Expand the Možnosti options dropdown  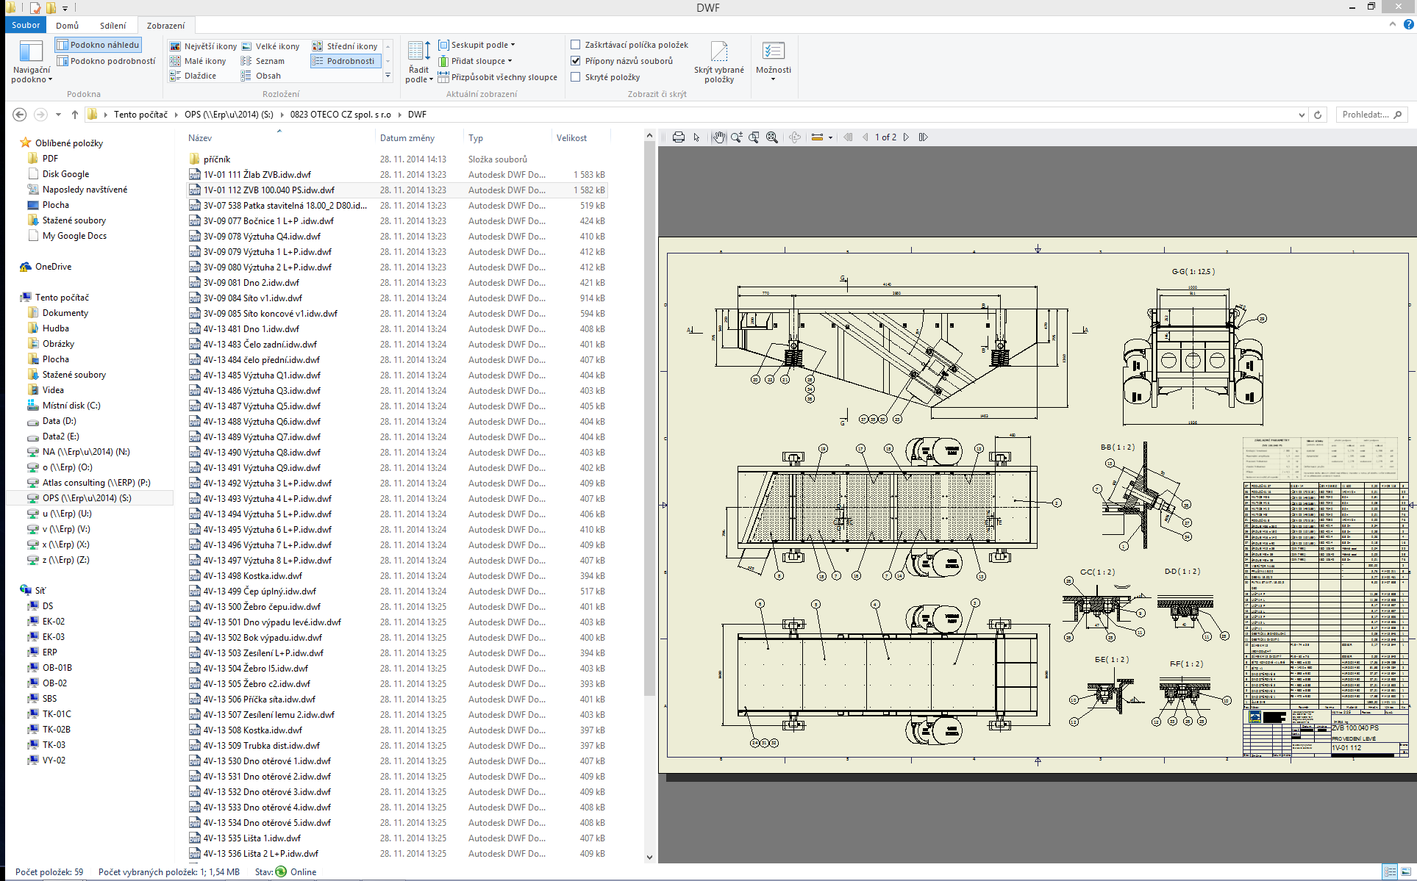click(x=773, y=78)
